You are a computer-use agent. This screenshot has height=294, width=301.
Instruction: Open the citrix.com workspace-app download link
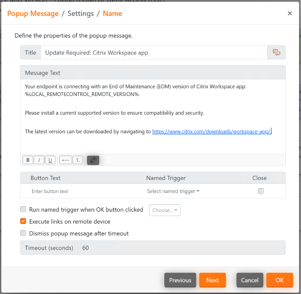[x=212, y=131]
